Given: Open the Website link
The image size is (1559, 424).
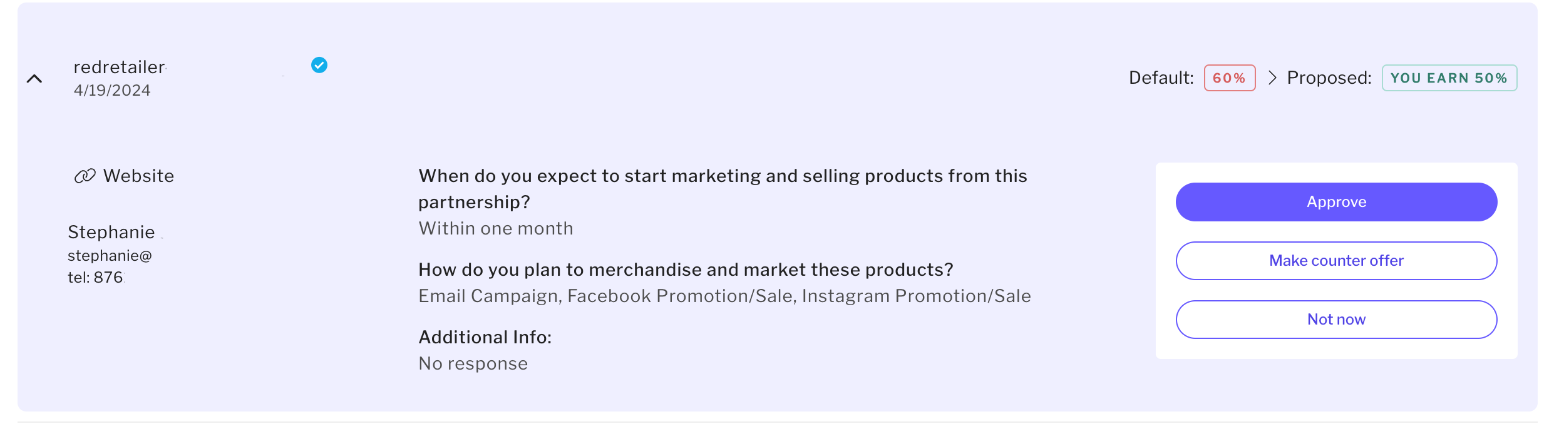Looking at the screenshot, I should 138,176.
